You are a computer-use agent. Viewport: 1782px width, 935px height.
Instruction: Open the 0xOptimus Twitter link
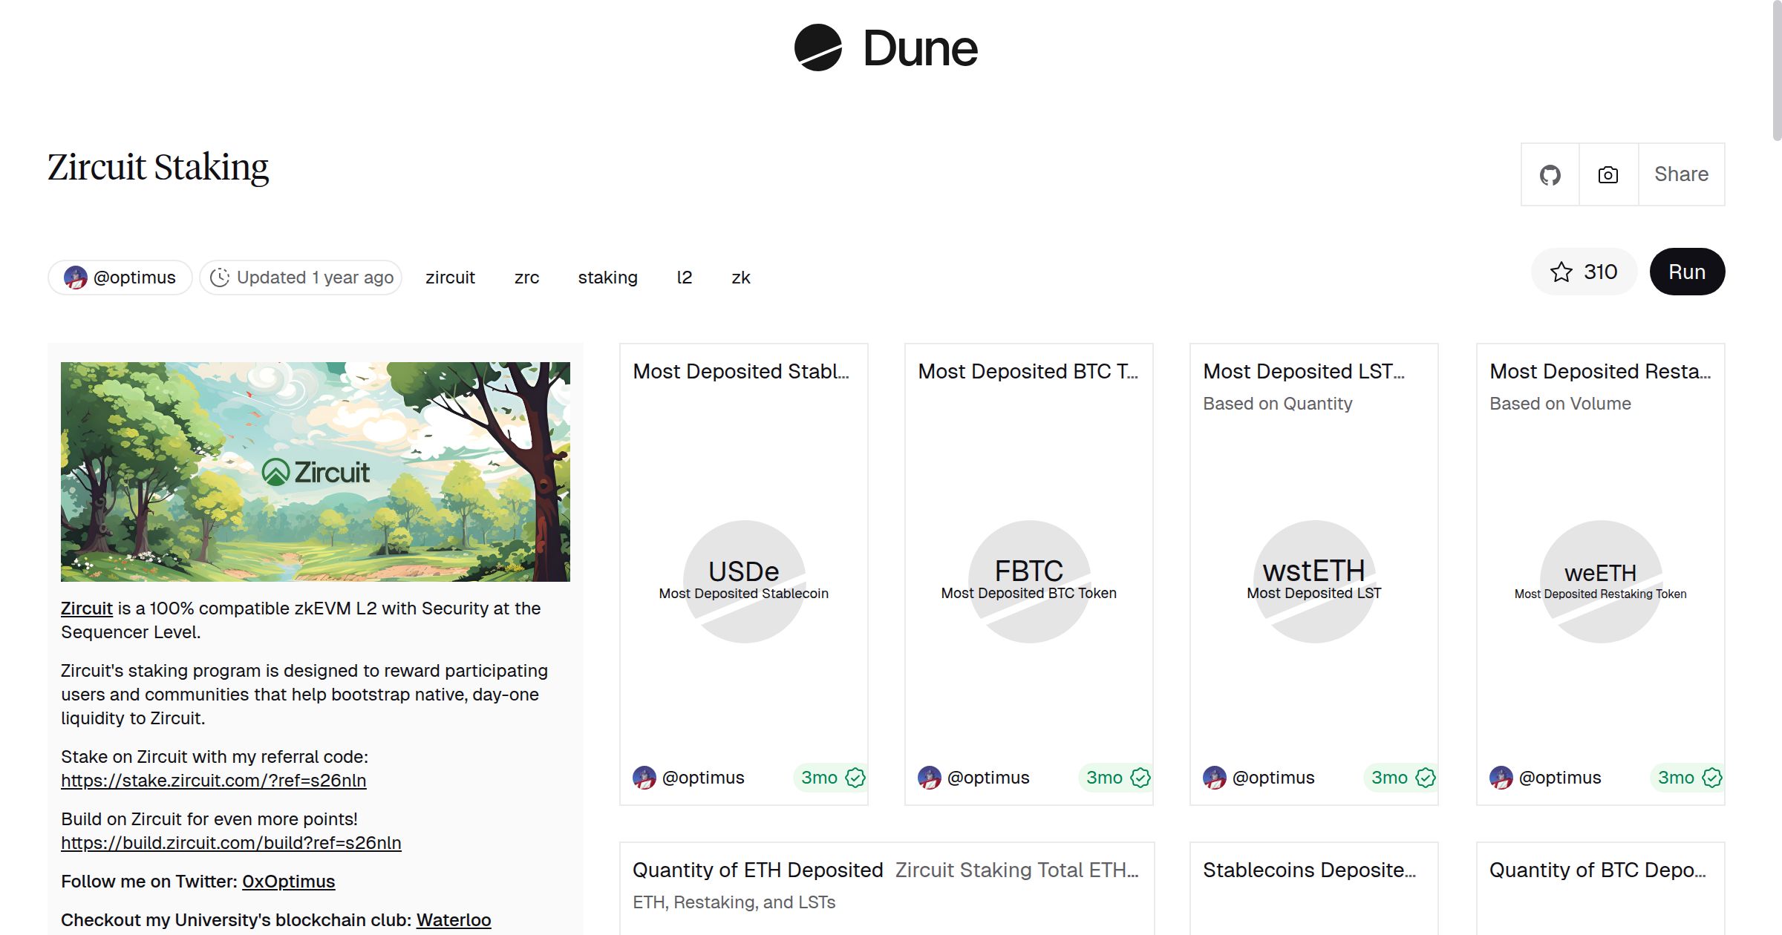pyautogui.click(x=288, y=882)
